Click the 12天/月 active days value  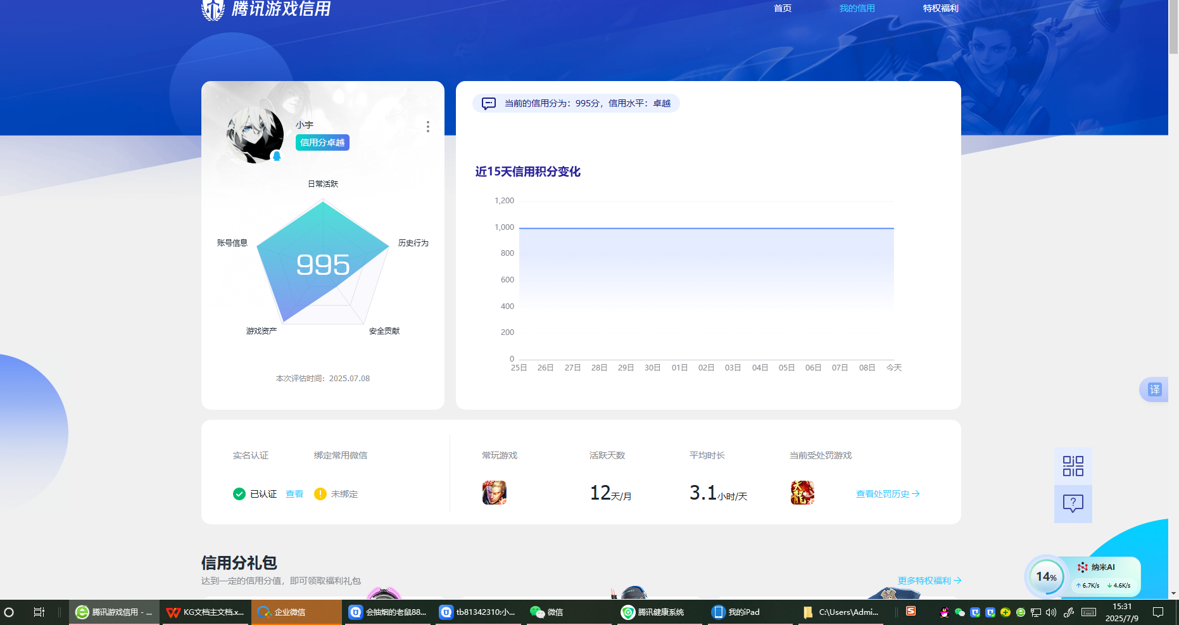(x=611, y=493)
